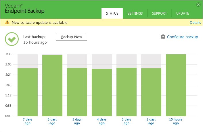Click the 1:48 y-axis value
Screen dimensions: 203x132
click(x=8, y=85)
